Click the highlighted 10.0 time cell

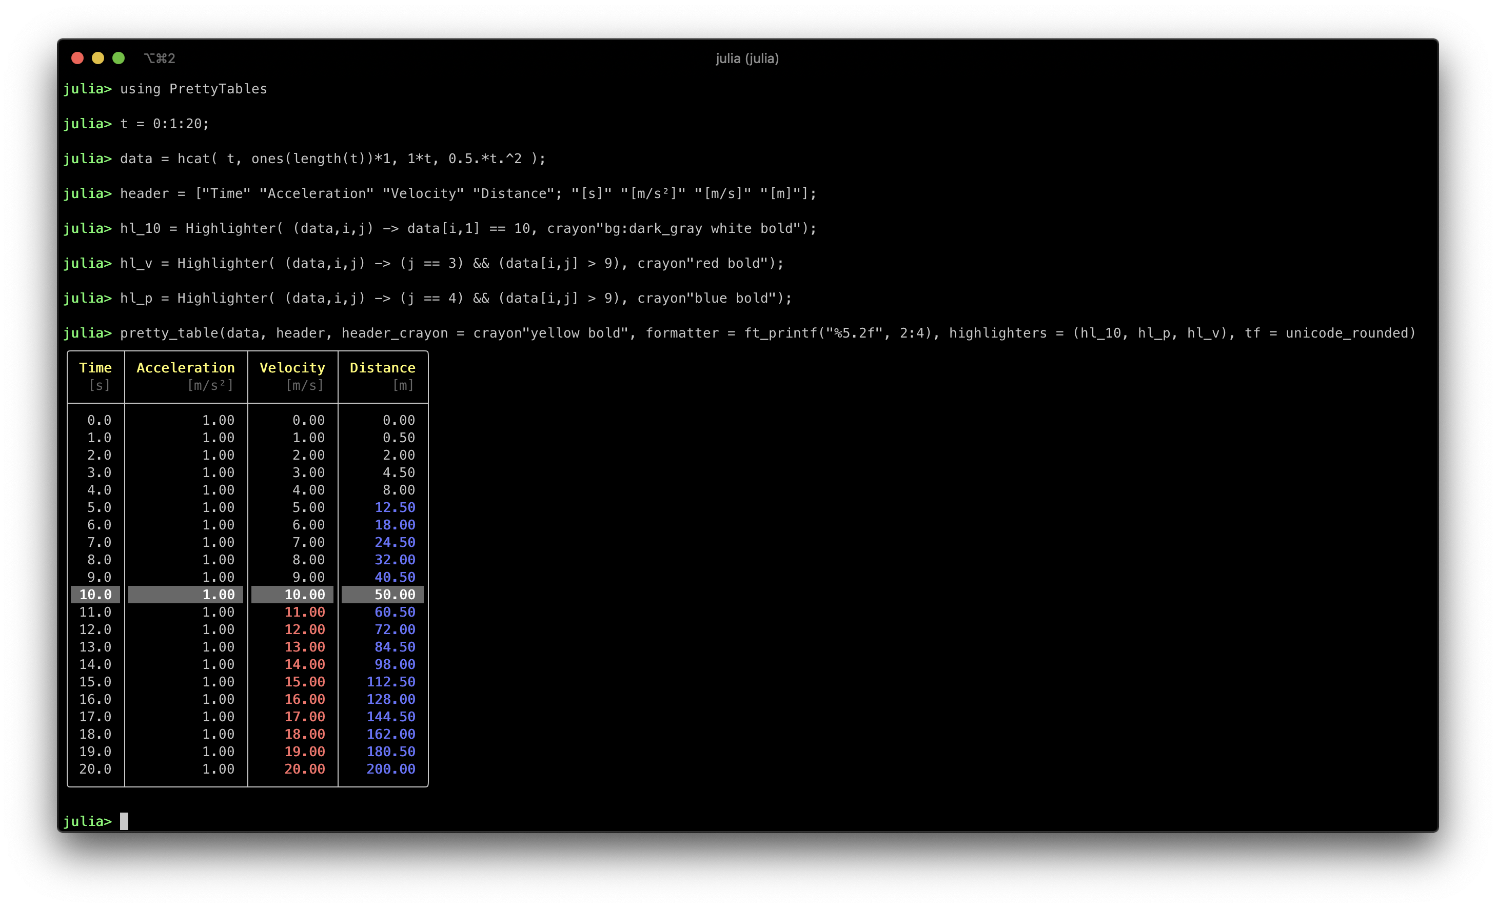pyautogui.click(x=95, y=595)
